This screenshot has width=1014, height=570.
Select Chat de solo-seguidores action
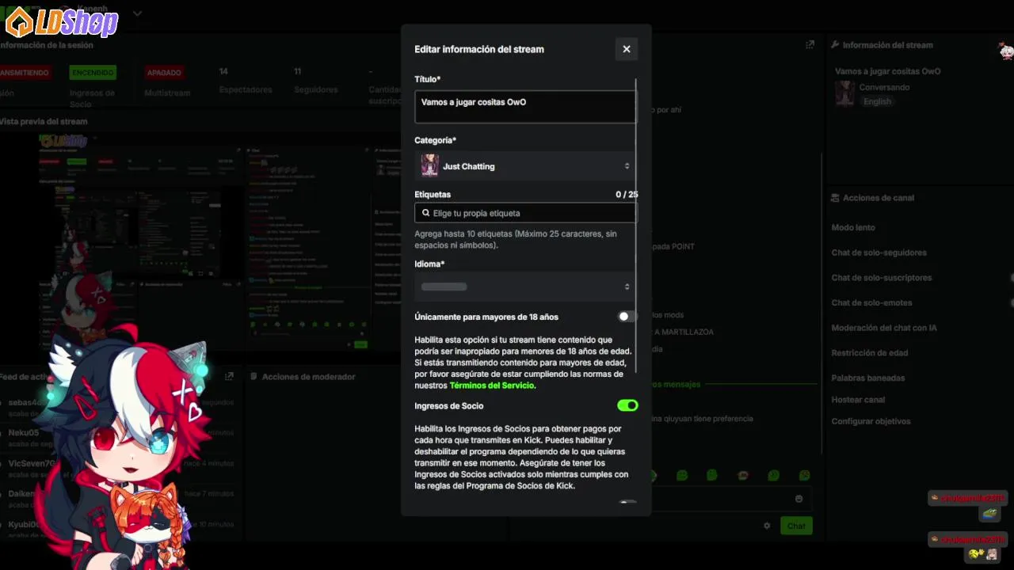coord(879,253)
